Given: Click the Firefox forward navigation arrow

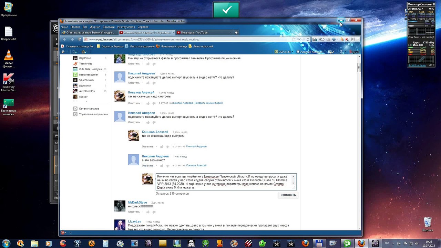Looking at the screenshot, I should coord(72,39).
